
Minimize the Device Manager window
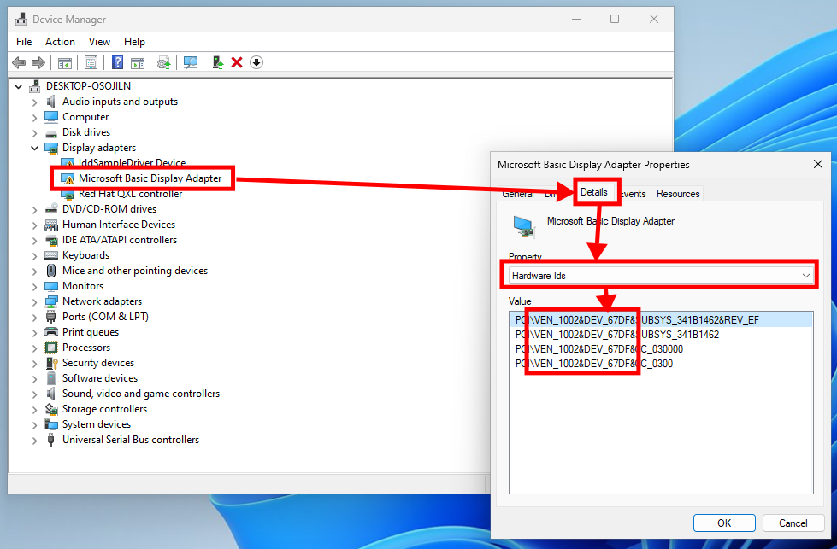(576, 19)
